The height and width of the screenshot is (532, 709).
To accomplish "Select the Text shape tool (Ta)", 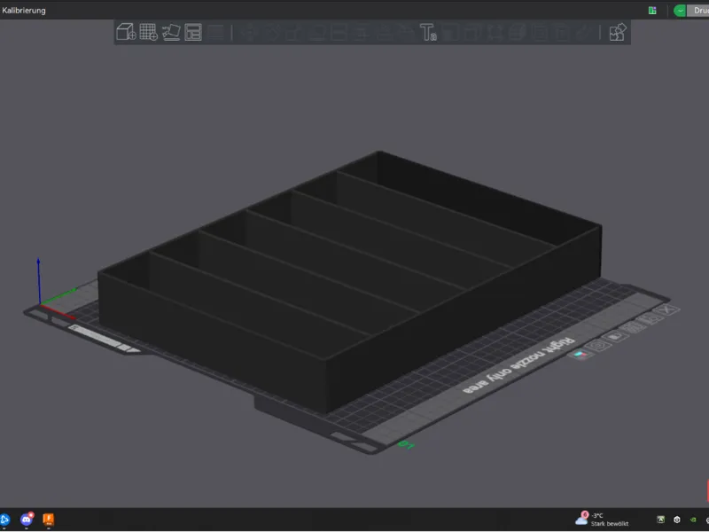I will pyautogui.click(x=428, y=32).
